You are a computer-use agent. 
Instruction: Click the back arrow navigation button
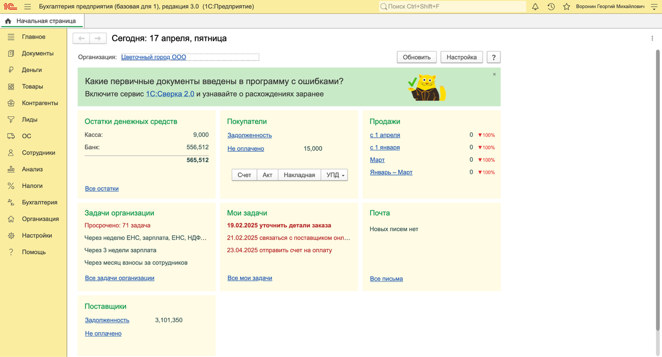(x=82, y=39)
